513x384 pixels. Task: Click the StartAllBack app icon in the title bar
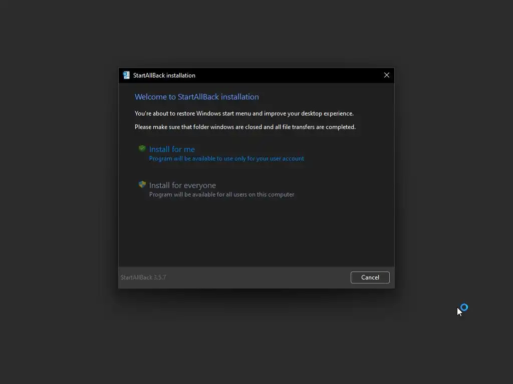click(126, 75)
